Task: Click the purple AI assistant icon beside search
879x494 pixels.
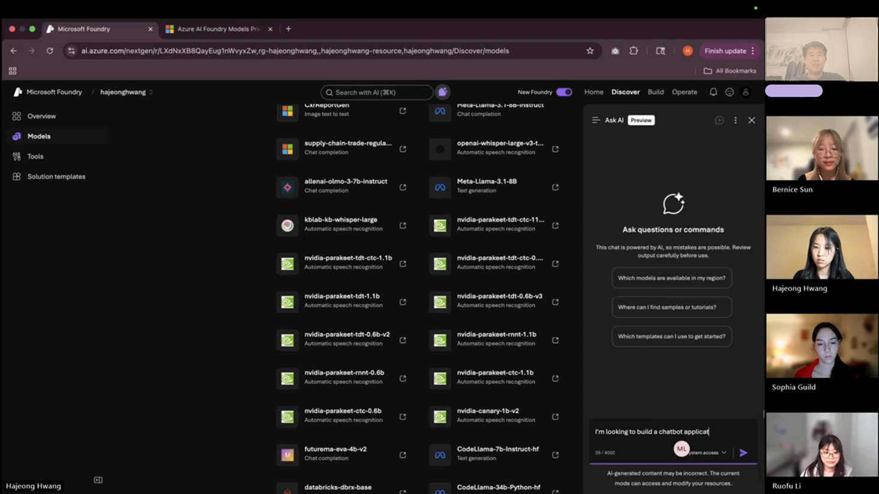Action: [442, 92]
